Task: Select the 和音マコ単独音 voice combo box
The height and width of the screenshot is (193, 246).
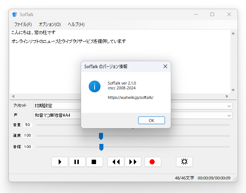Action: point(133,115)
